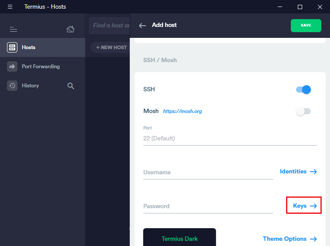The image size is (330, 246).
Task: Maximize the Termius window
Action: tap(300, 7)
